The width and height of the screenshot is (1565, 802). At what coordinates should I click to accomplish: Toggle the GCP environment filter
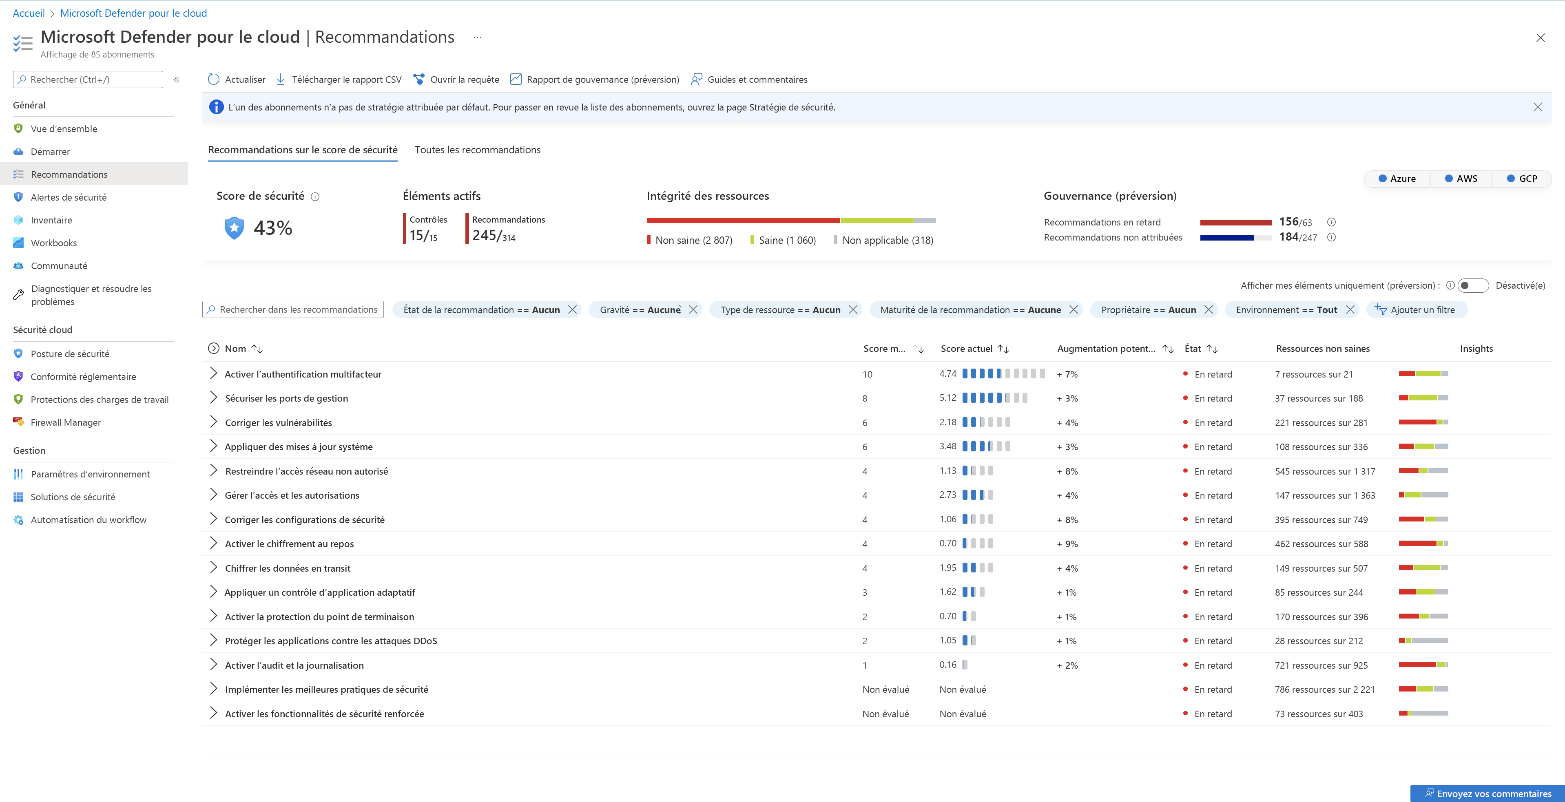point(1522,179)
